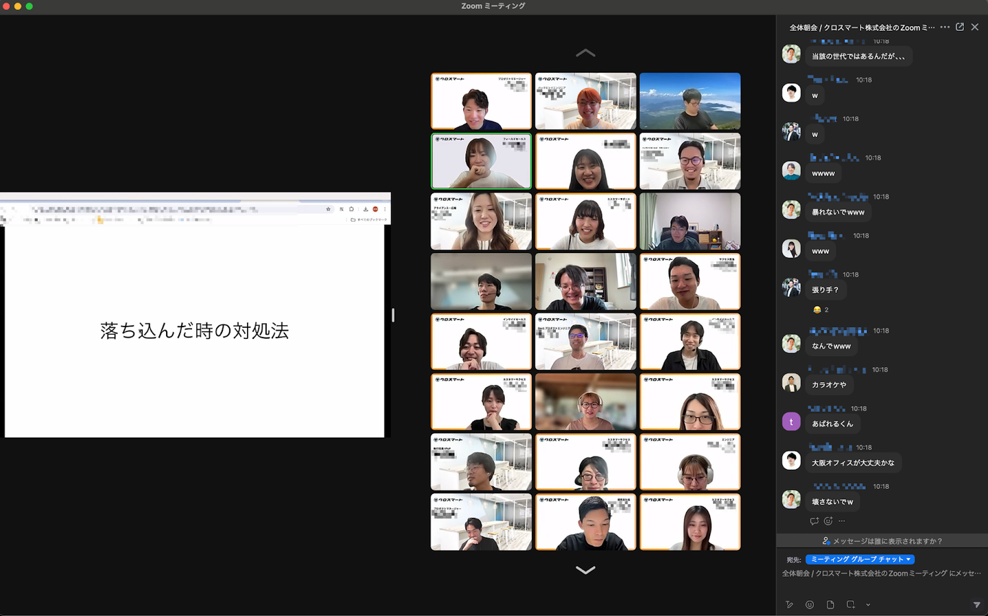This screenshot has width=988, height=616.
Task: Click the slide title 落ち込んだ時の対処法
Action: (195, 331)
